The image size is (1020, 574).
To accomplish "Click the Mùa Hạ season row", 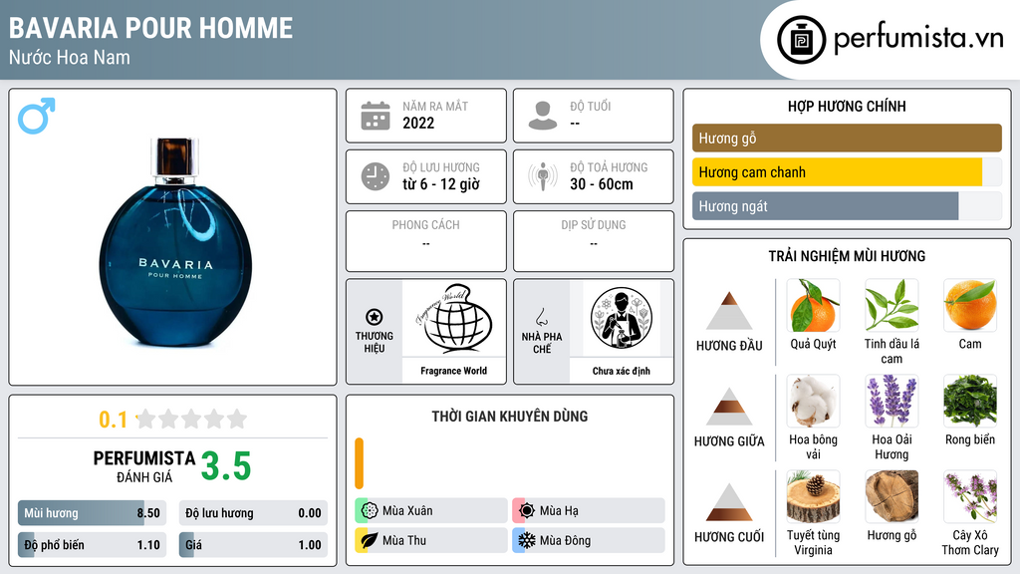I will click(x=589, y=511).
